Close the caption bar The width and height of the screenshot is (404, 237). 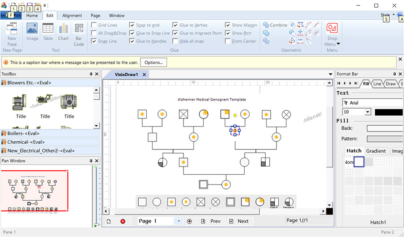pos(400,59)
